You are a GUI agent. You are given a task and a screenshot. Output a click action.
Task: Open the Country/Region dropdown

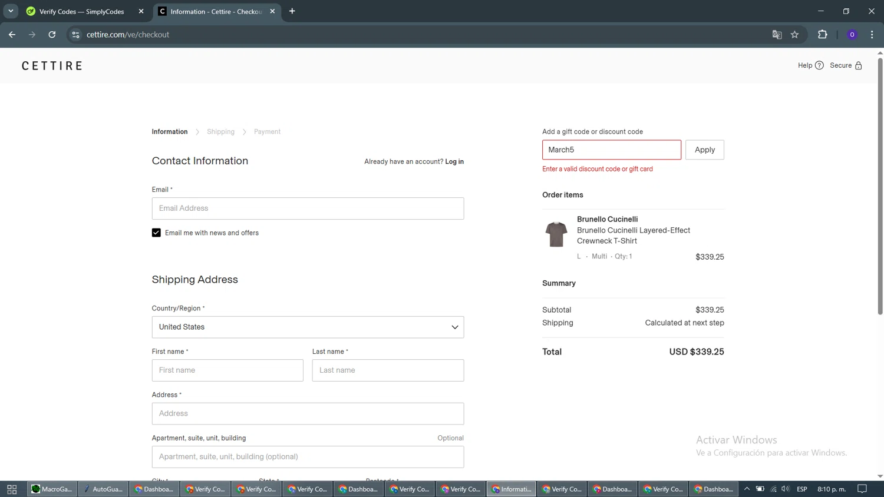pos(308,327)
